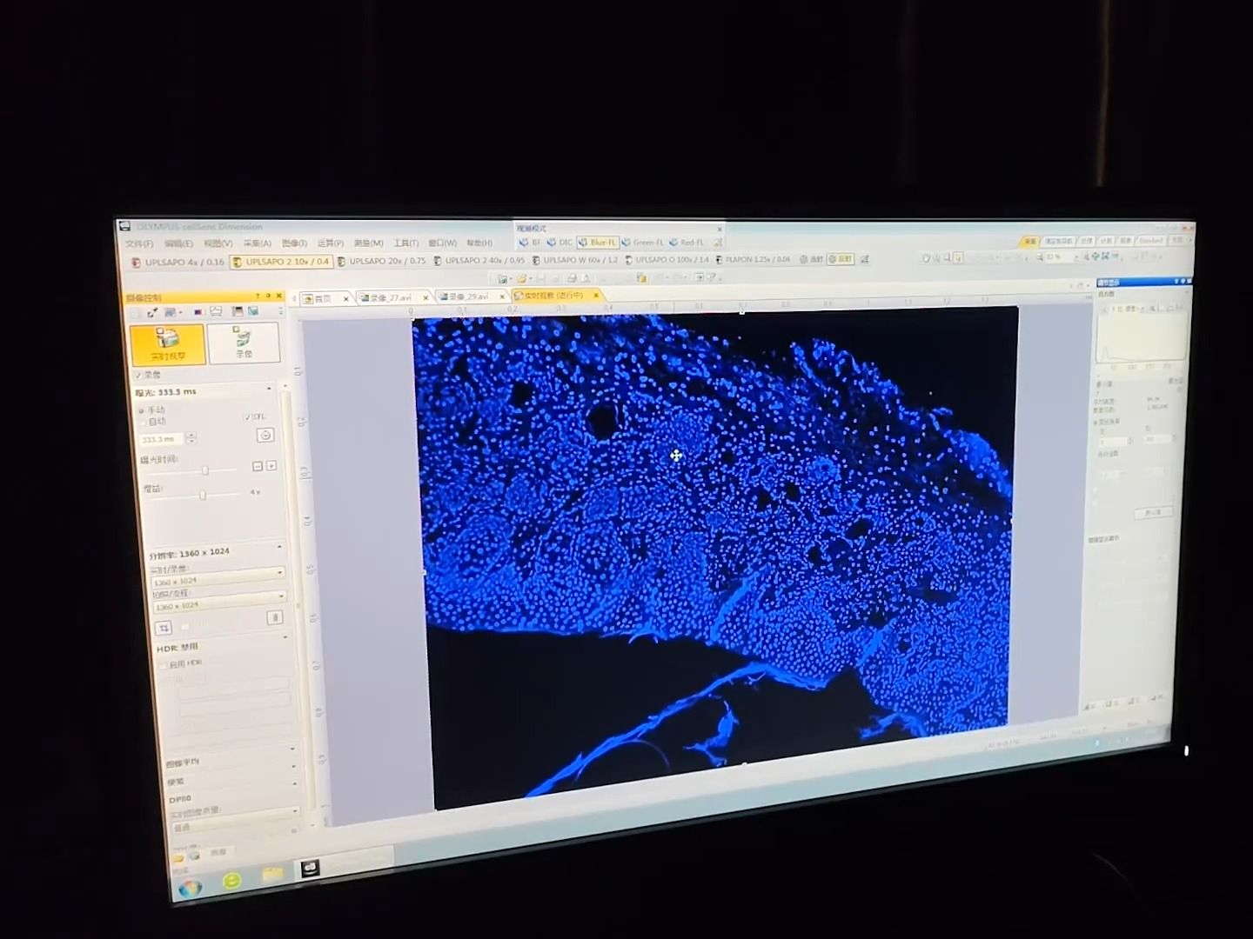The height and width of the screenshot is (939, 1253).
Task: Increase exposure with the plus button
Action: (271, 466)
